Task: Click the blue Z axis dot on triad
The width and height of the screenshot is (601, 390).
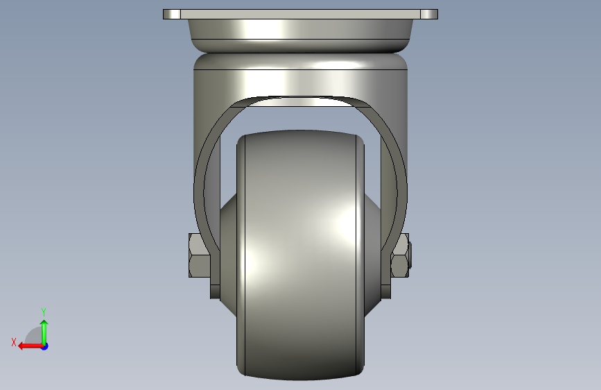Action: pyautogui.click(x=45, y=346)
